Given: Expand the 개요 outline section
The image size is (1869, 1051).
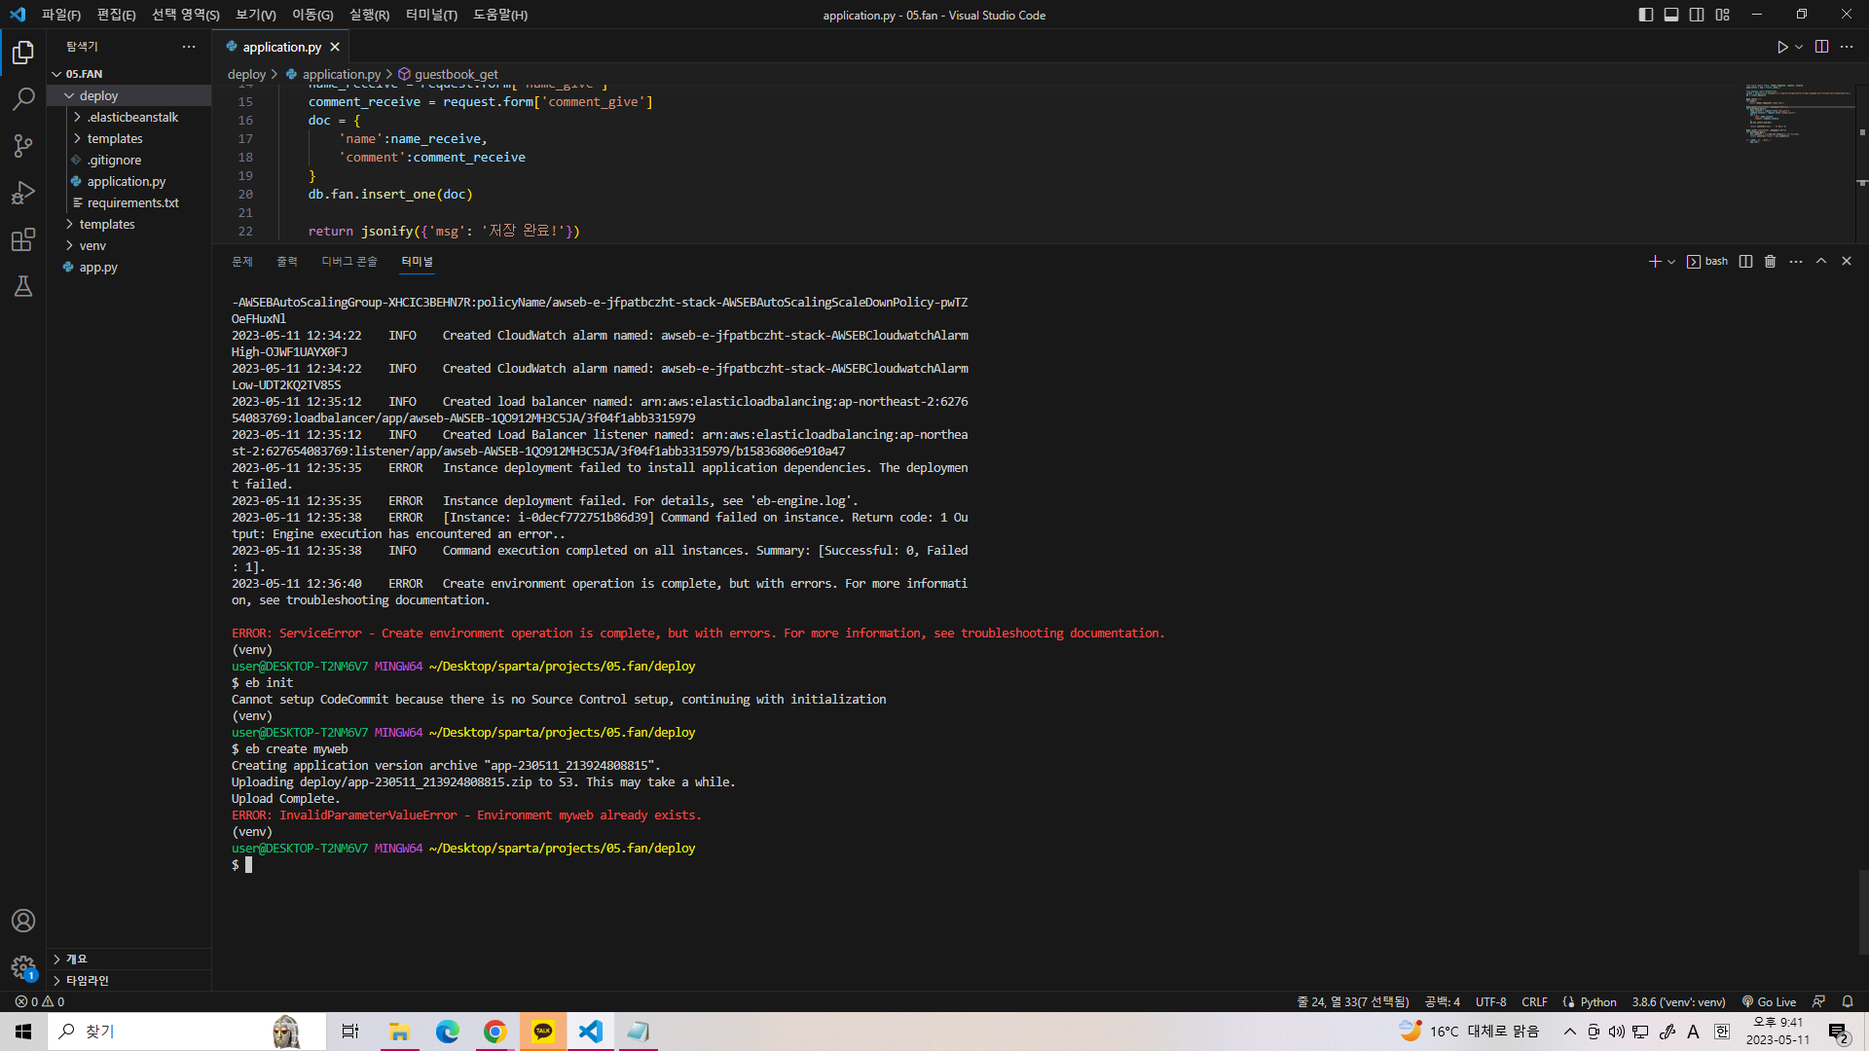Looking at the screenshot, I should point(128,960).
